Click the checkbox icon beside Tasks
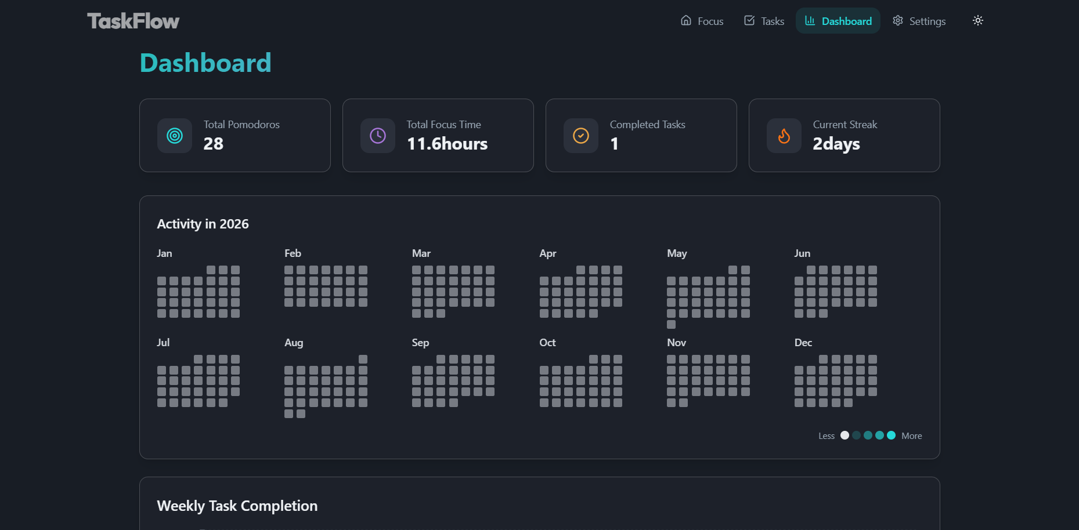 [749, 20]
